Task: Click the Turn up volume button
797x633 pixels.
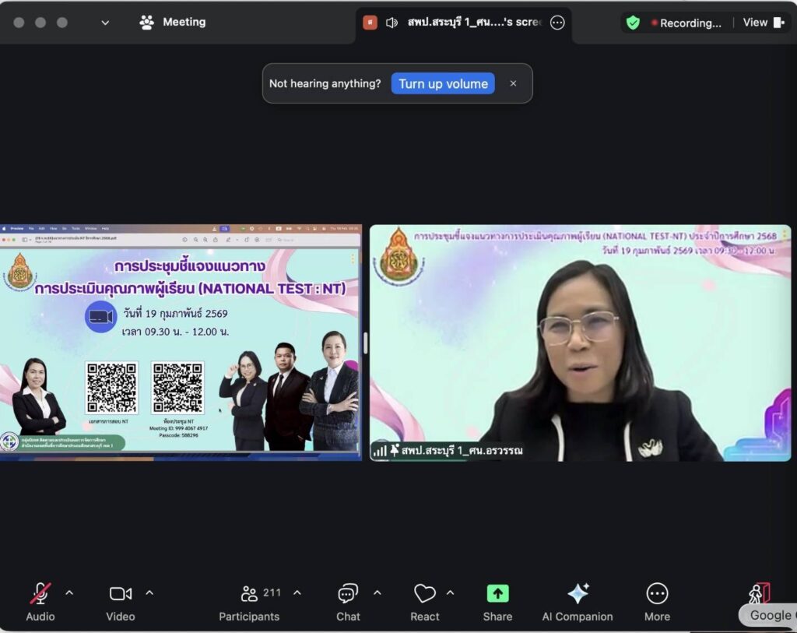Action: 443,84
